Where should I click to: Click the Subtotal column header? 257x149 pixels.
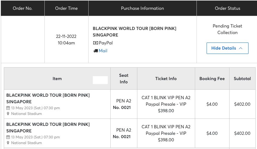click(x=242, y=79)
